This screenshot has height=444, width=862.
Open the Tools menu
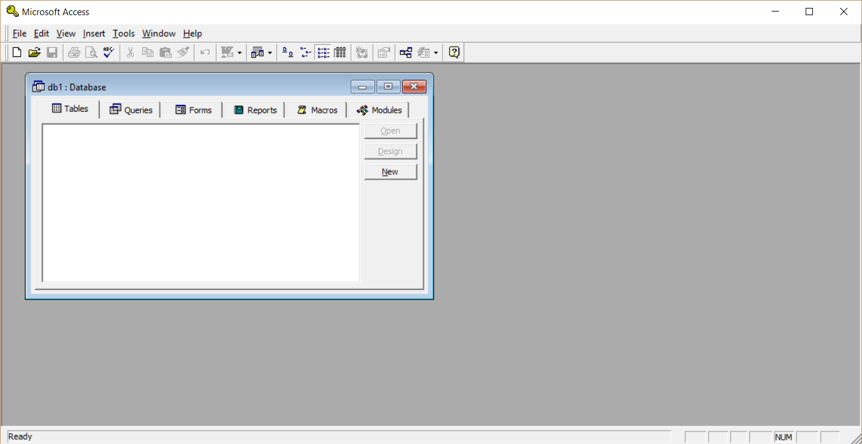(124, 33)
